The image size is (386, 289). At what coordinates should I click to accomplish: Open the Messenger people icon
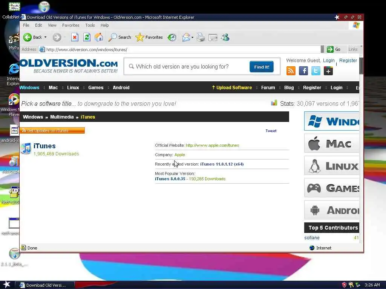coord(225,37)
